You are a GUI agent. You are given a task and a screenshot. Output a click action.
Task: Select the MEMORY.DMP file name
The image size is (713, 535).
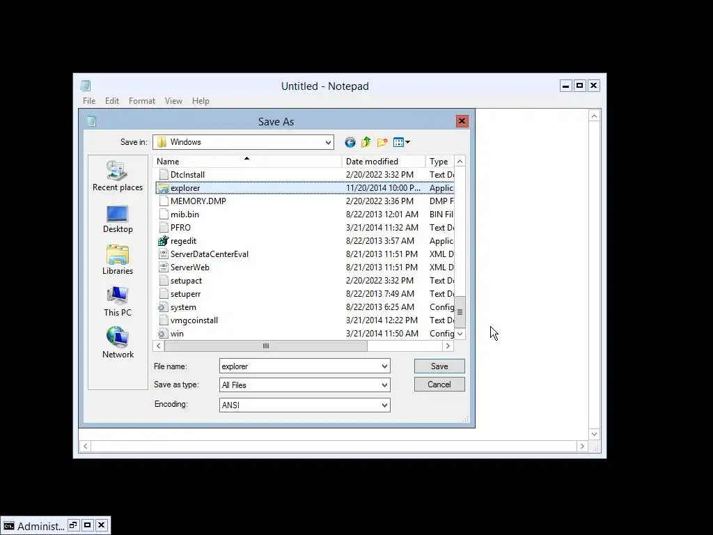coord(198,201)
